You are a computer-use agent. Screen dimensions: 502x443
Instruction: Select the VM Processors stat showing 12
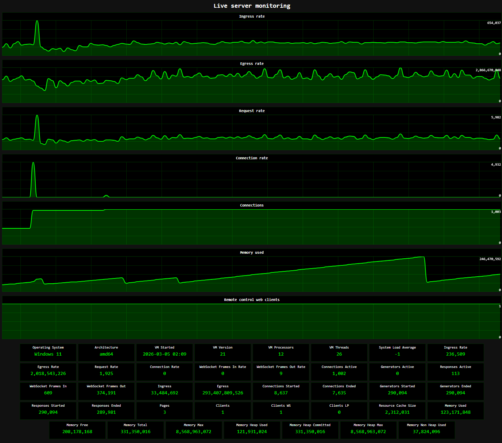click(281, 352)
